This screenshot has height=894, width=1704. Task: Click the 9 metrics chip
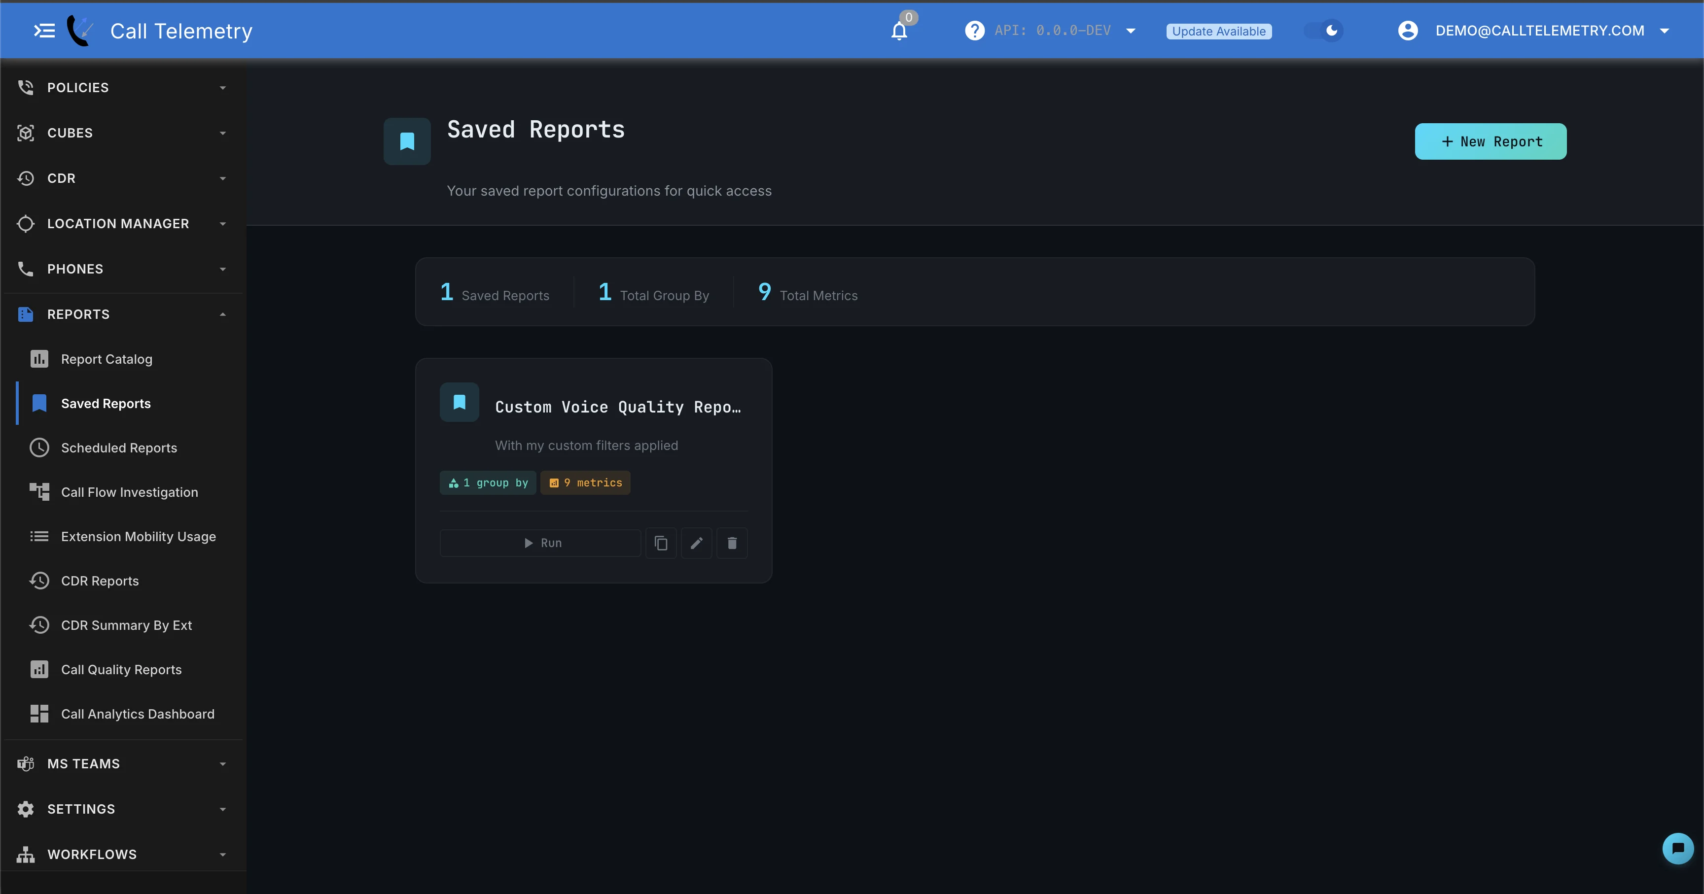click(585, 482)
